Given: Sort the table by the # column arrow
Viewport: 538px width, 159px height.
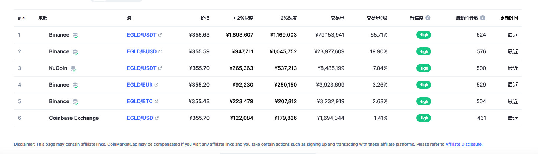Looking at the screenshot, I should coord(24,18).
